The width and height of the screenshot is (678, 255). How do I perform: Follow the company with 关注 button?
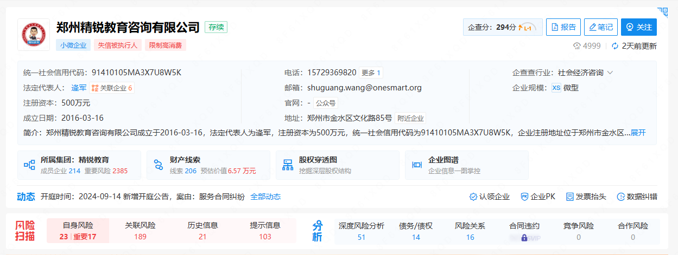[x=638, y=27]
